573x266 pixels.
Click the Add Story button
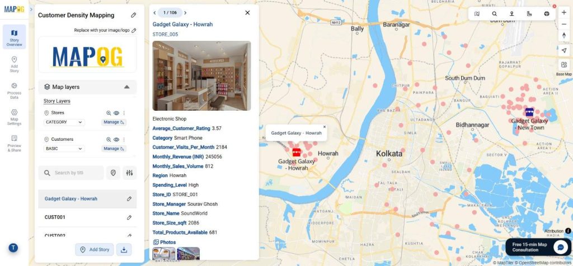coord(94,249)
